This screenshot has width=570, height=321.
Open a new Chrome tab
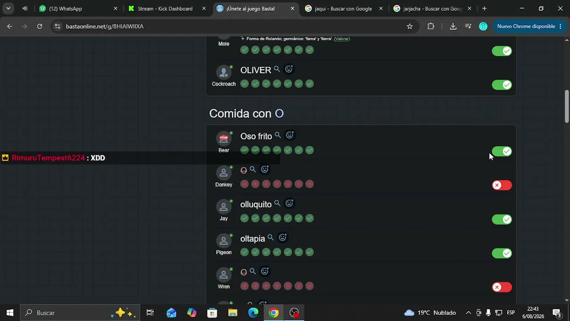(484, 8)
